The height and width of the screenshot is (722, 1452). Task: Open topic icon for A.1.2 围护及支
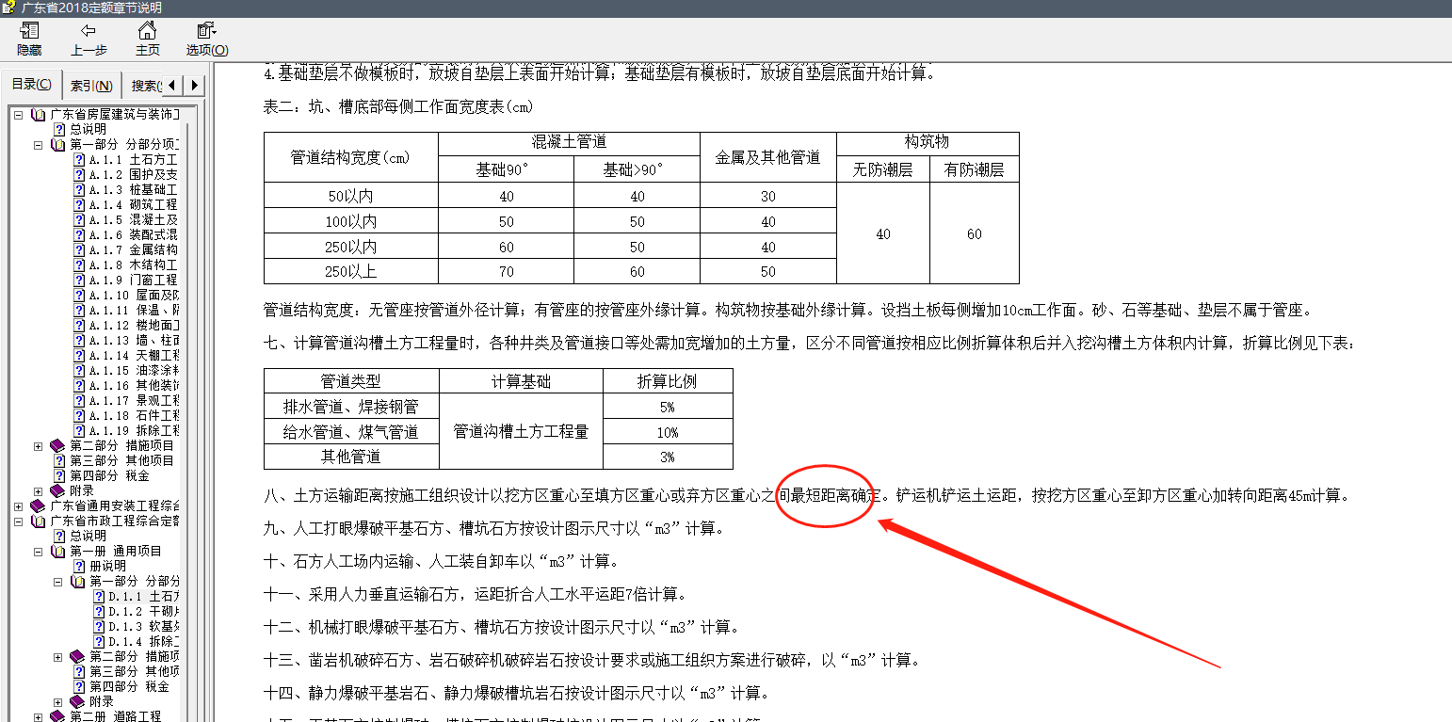[x=79, y=174]
